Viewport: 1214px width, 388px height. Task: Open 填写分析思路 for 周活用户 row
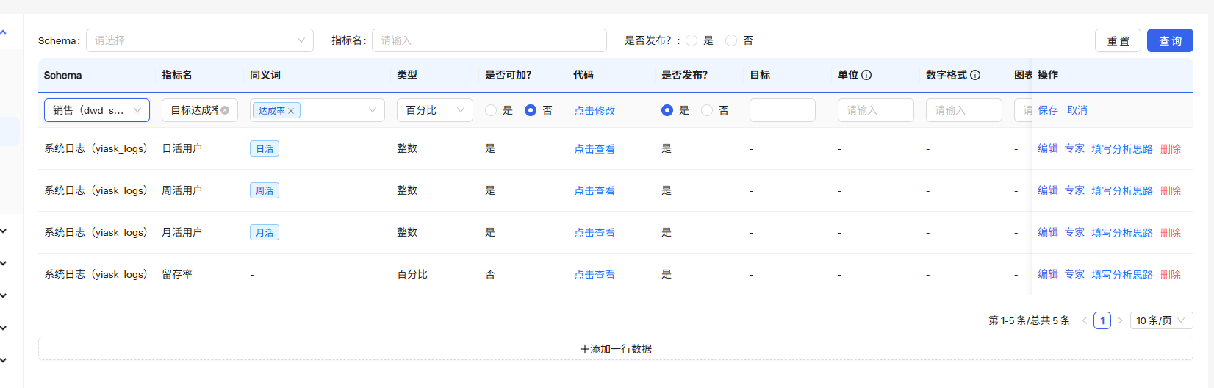pyautogui.click(x=1122, y=191)
